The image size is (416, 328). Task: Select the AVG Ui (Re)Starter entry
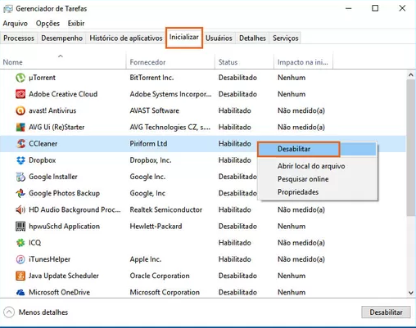[57, 127]
